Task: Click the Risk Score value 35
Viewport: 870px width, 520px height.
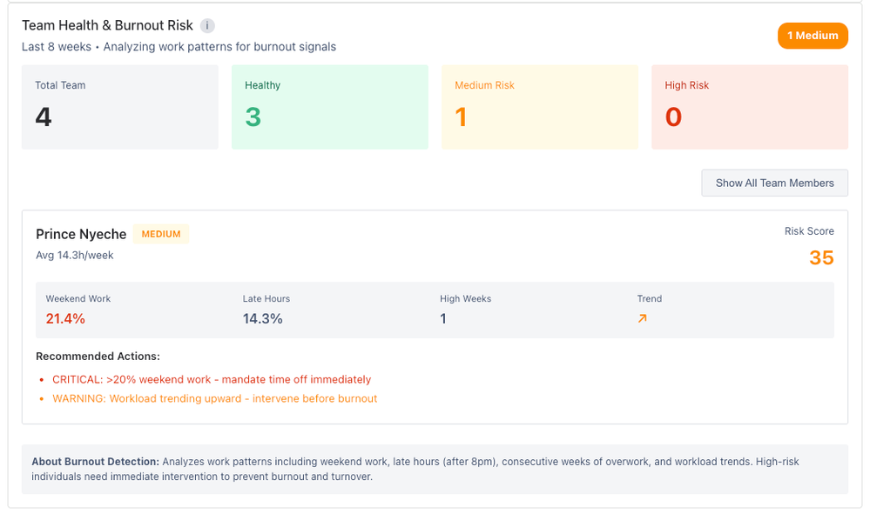Action: coord(820,258)
